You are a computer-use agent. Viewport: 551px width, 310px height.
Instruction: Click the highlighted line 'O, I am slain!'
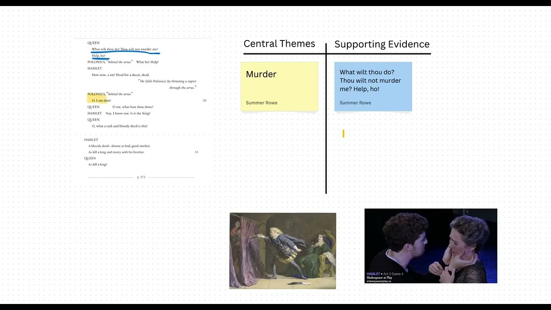(x=101, y=100)
